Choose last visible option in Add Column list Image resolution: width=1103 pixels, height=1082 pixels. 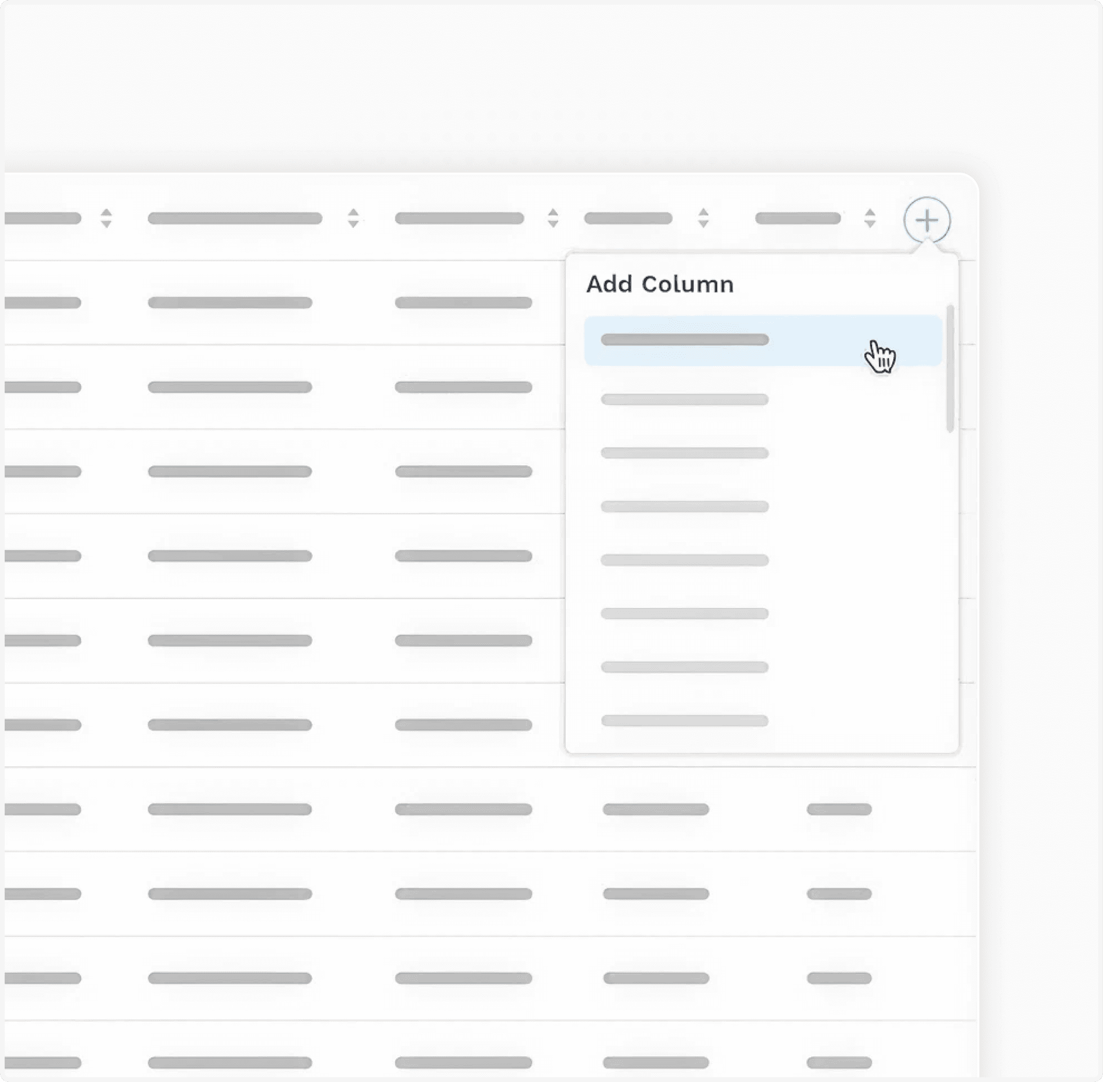684,721
